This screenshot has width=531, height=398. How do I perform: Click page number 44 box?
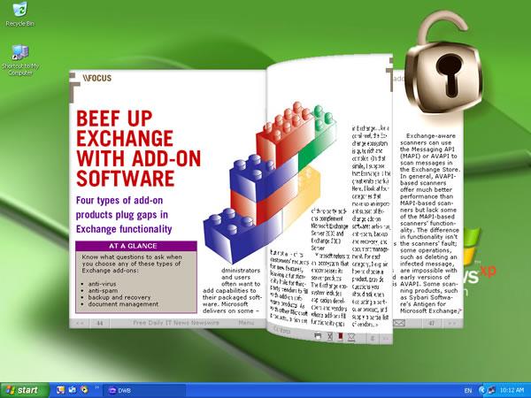point(99,323)
